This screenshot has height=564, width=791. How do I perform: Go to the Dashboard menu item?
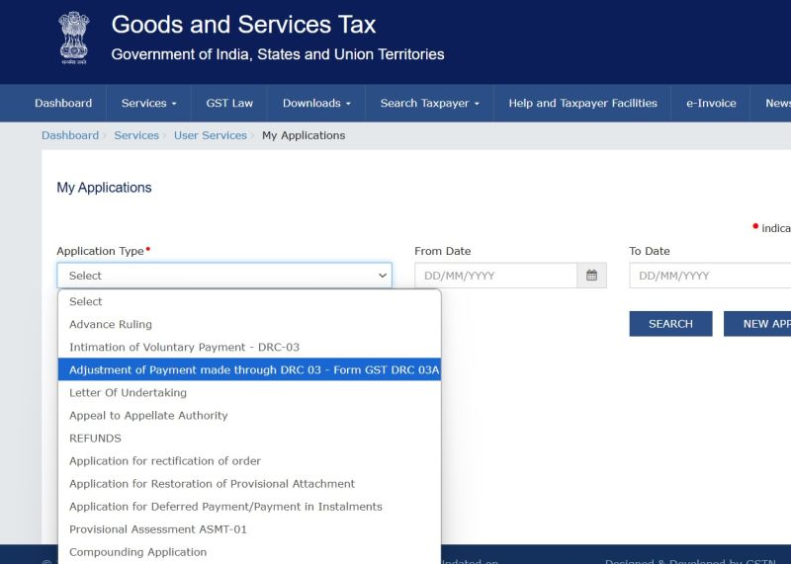pos(63,103)
